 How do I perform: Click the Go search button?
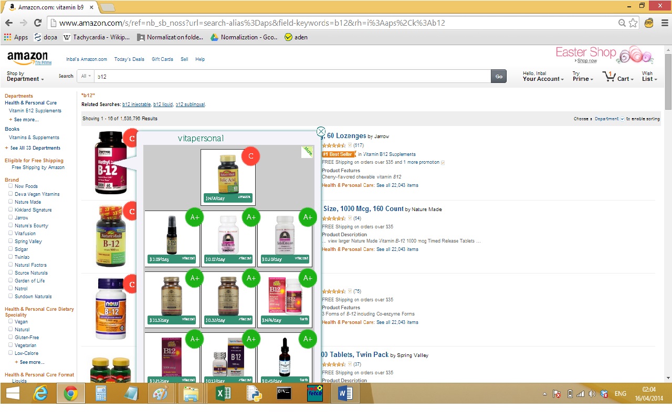pos(499,76)
